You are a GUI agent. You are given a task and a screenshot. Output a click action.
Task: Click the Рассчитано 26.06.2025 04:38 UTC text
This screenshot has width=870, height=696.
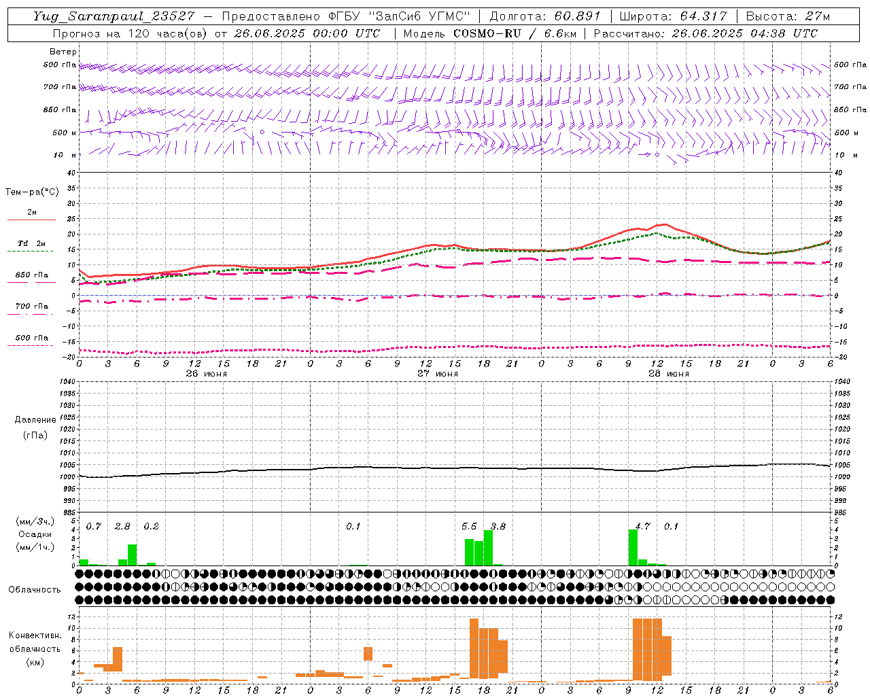[706, 33]
